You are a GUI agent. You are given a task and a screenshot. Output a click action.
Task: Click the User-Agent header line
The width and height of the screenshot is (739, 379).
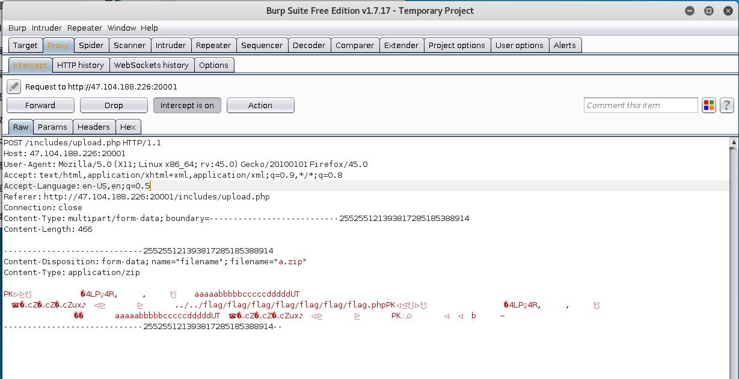click(x=186, y=165)
